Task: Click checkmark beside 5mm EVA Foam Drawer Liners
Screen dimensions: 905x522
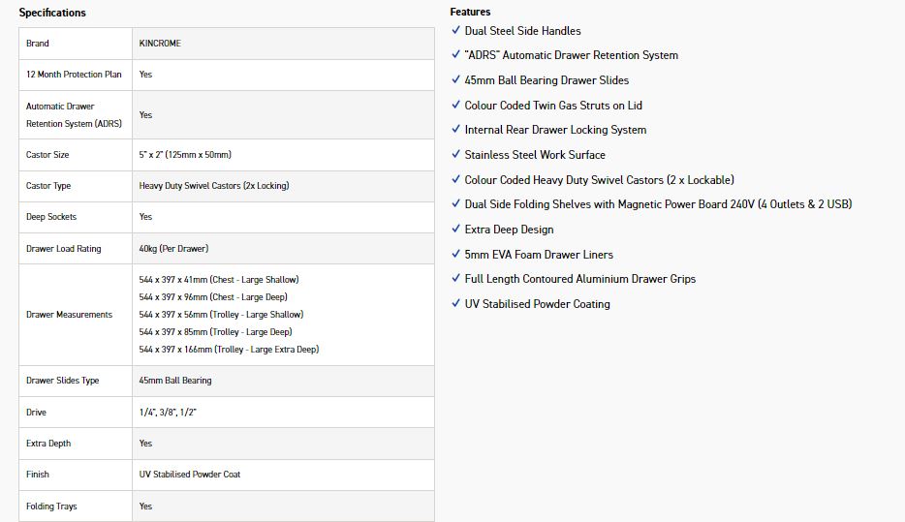Action: click(x=455, y=255)
